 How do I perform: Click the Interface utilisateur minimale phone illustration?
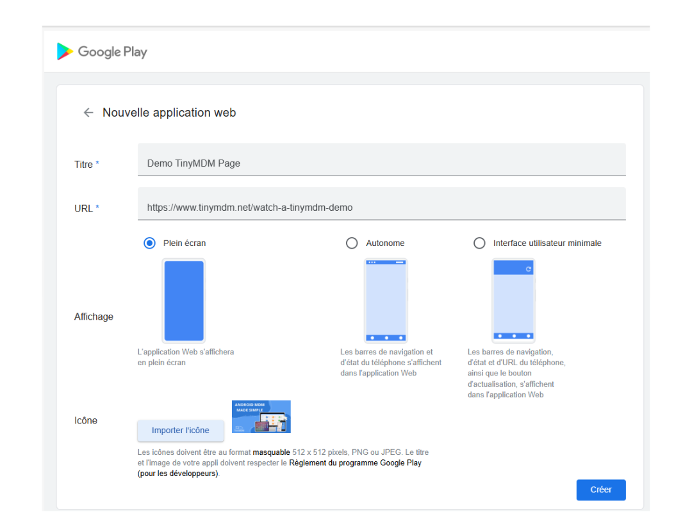(x=514, y=301)
